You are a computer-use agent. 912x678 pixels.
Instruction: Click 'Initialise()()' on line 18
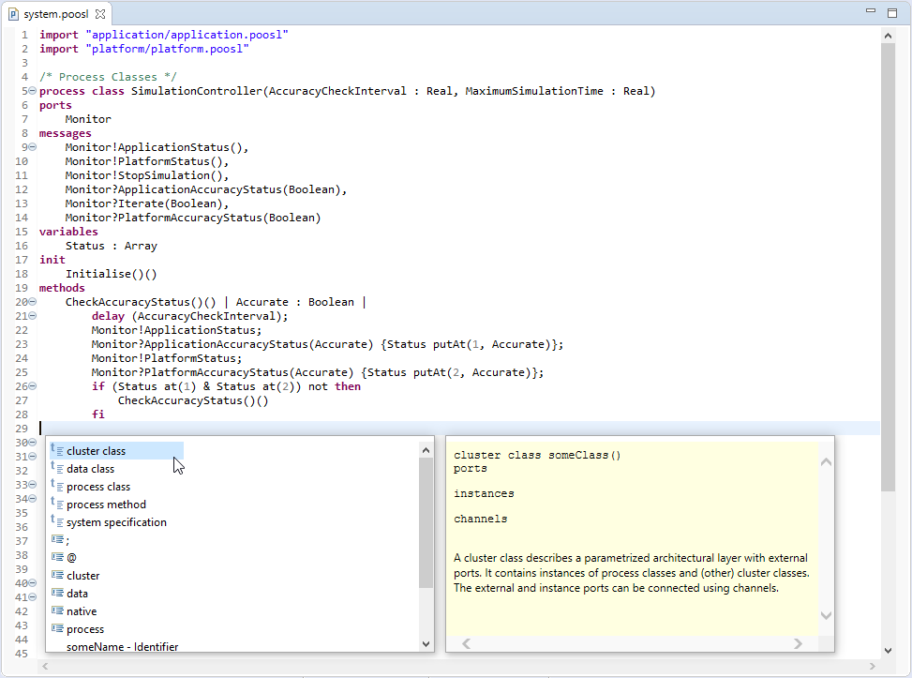pyautogui.click(x=112, y=274)
